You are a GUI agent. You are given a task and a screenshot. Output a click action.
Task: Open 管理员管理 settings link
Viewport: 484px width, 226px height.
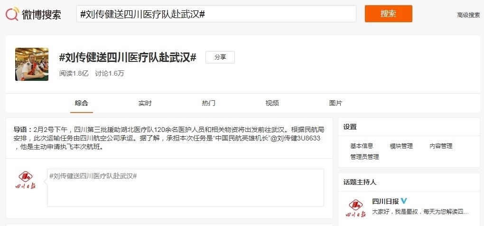tap(364, 157)
